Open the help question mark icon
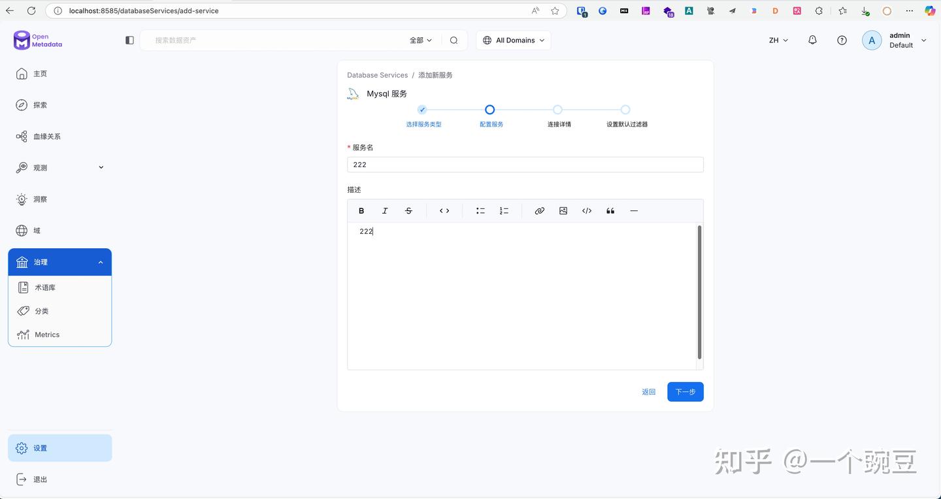Image resolution: width=941 pixels, height=499 pixels. [x=842, y=40]
